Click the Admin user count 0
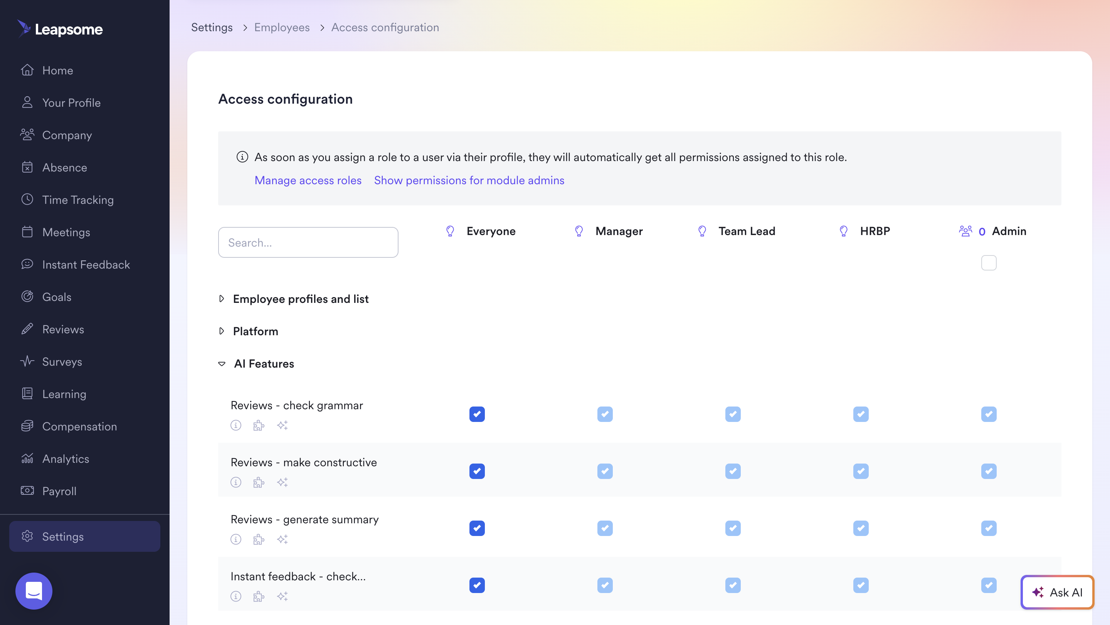The image size is (1110, 625). click(x=982, y=232)
